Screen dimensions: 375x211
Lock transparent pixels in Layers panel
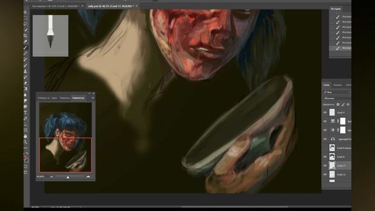(x=338, y=104)
